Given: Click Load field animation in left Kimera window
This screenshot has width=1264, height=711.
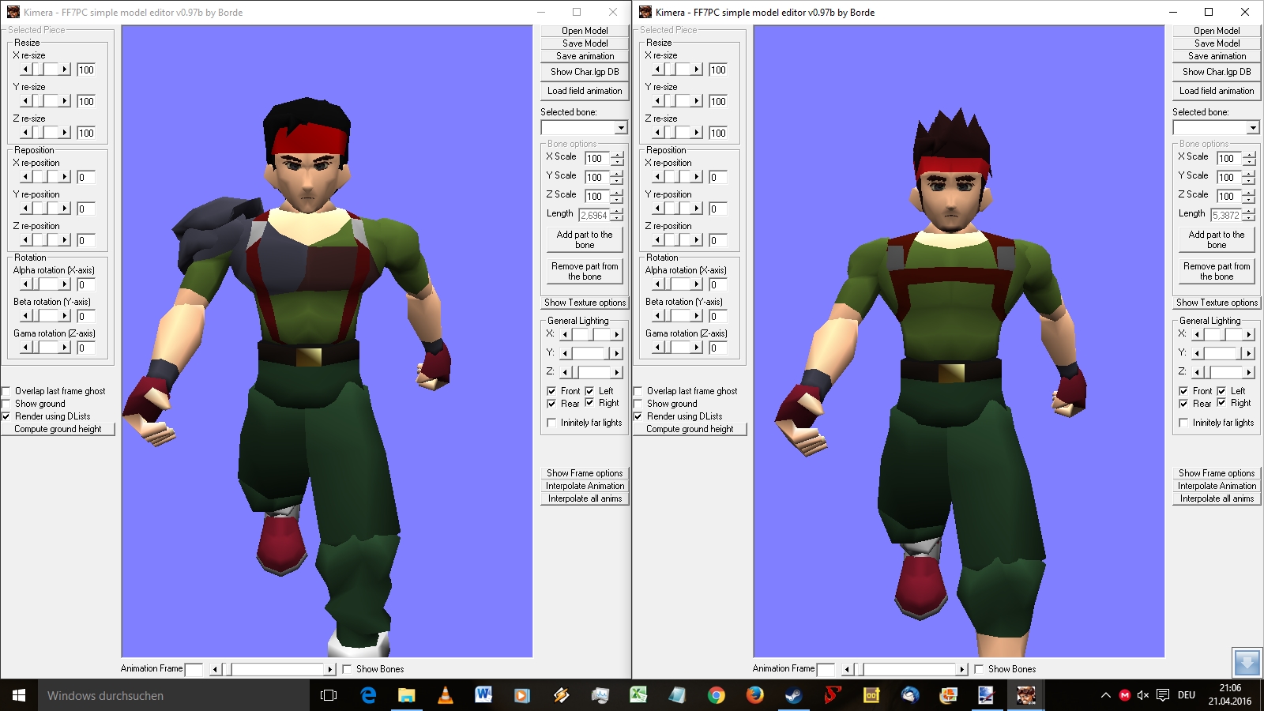Looking at the screenshot, I should click(585, 91).
